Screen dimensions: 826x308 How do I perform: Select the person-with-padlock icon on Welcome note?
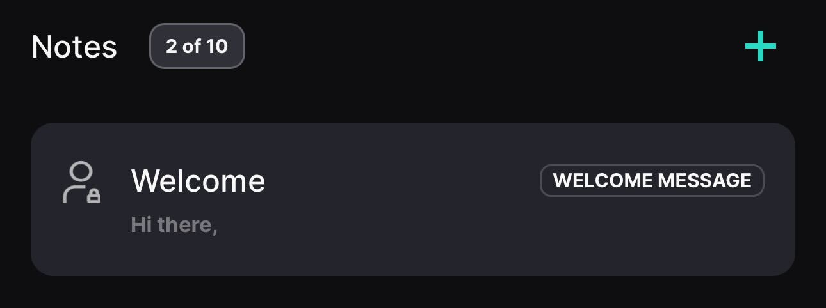click(x=81, y=183)
